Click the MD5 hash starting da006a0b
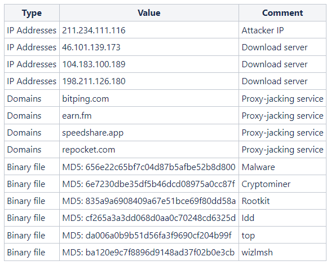Viewport: 331px width, 265px height. click(x=147, y=235)
